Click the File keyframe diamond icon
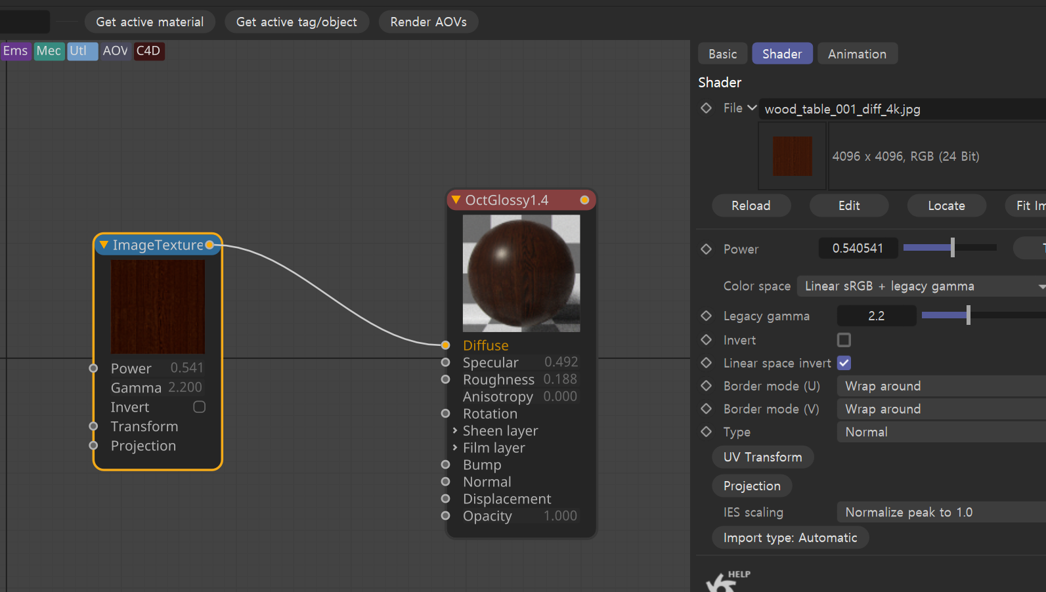This screenshot has width=1046, height=592. (x=706, y=108)
